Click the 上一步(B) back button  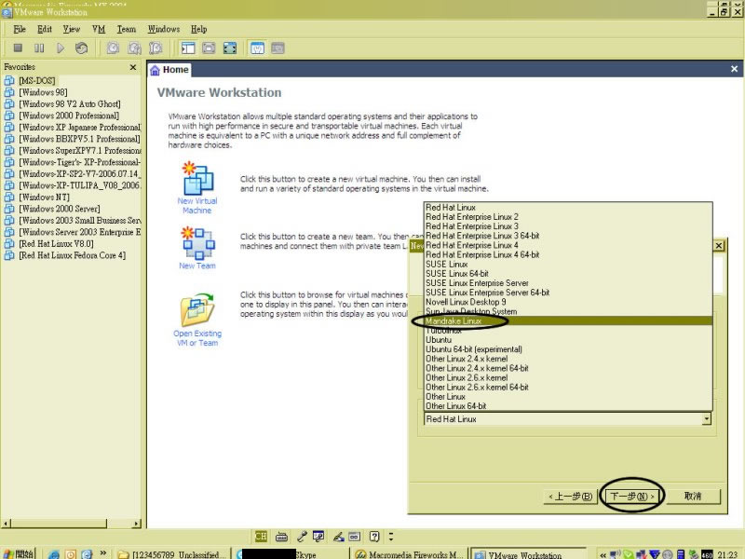pos(570,497)
